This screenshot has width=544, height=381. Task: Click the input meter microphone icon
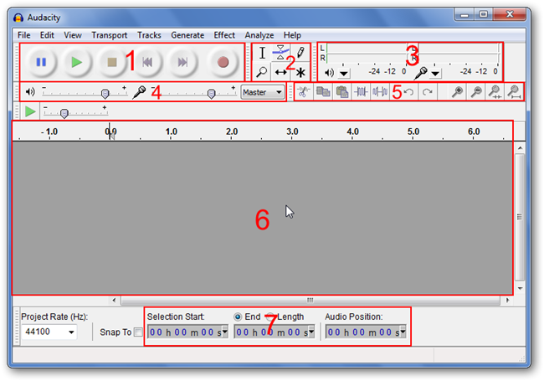421,73
